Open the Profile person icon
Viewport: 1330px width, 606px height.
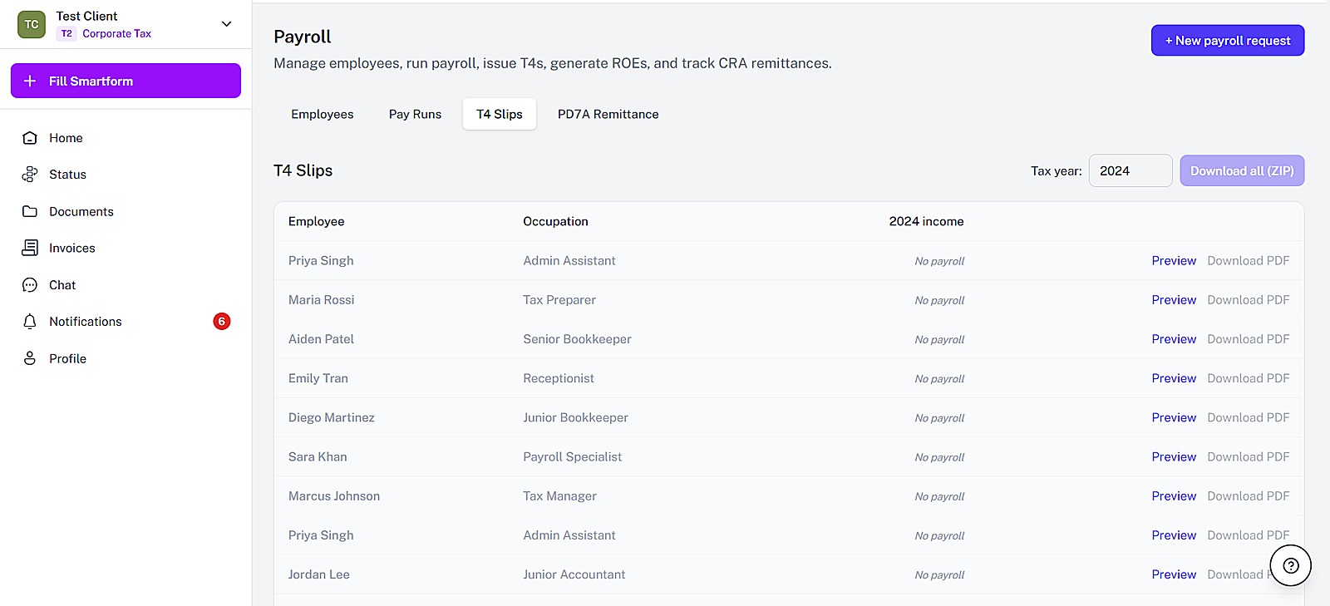tap(30, 358)
